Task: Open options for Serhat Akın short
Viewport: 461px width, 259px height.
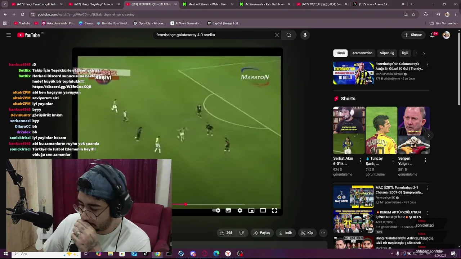Action: pyautogui.click(x=360, y=160)
